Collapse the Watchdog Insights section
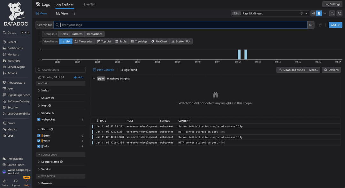 tap(94, 79)
